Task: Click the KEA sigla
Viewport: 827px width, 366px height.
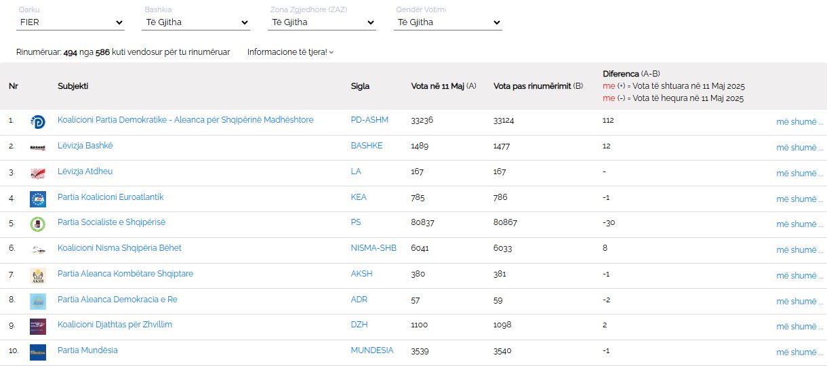Action: click(x=359, y=197)
